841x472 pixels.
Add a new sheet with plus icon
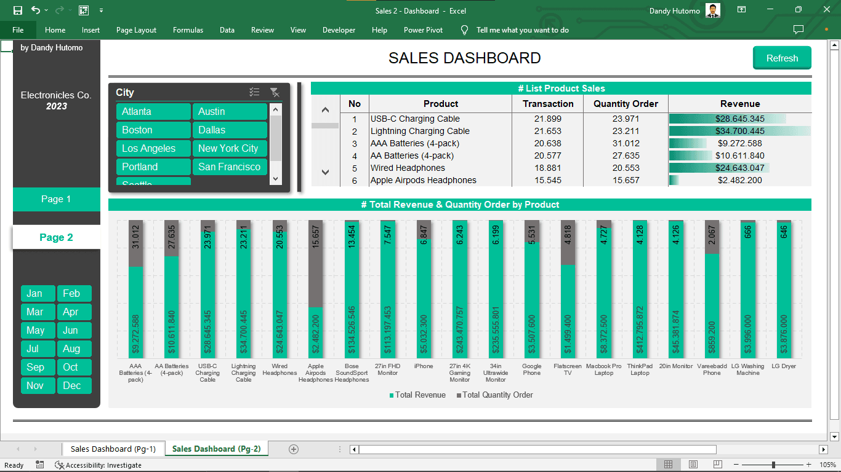pos(294,449)
